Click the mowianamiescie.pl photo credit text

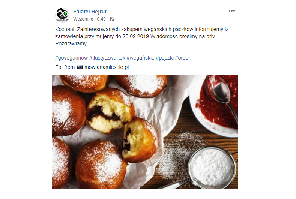(x=107, y=67)
